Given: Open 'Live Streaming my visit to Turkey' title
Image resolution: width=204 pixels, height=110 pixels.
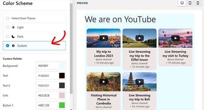Looking at the screenshot, I should 175,54.
